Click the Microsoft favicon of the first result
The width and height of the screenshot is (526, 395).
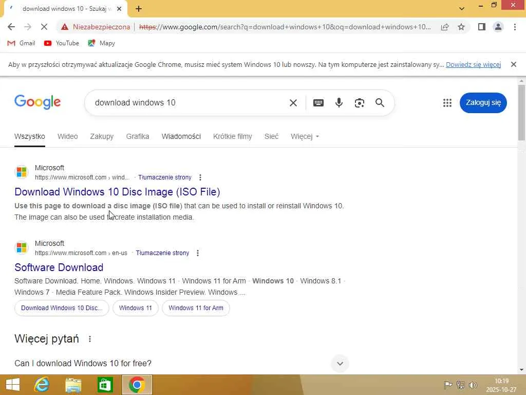pyautogui.click(x=22, y=172)
